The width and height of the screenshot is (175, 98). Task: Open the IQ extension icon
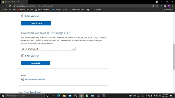pyautogui.click(x=161, y=6)
